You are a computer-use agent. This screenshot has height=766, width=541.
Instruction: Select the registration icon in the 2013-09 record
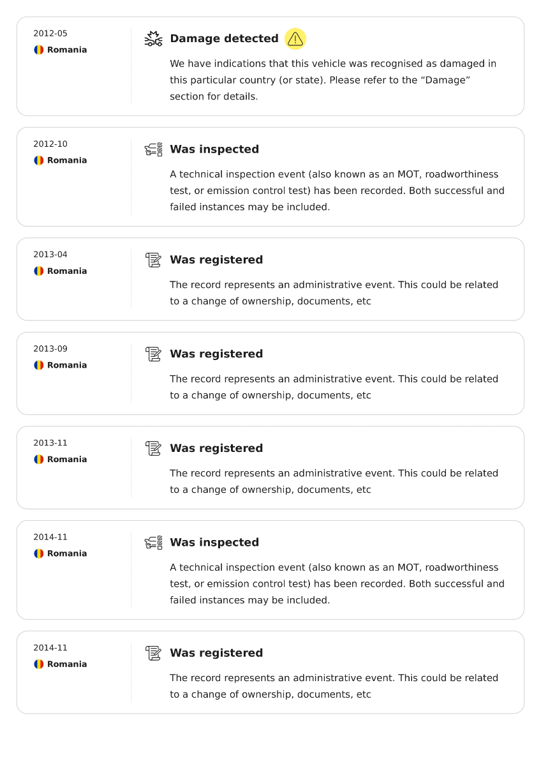point(153,354)
